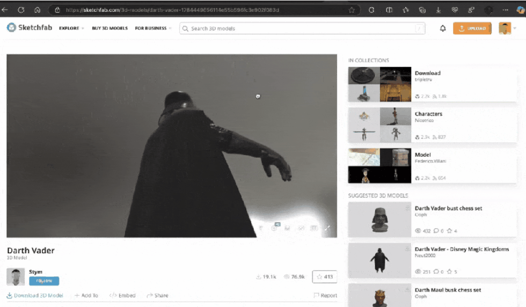Expand the For Business menu
526x307 pixels.
(153, 28)
